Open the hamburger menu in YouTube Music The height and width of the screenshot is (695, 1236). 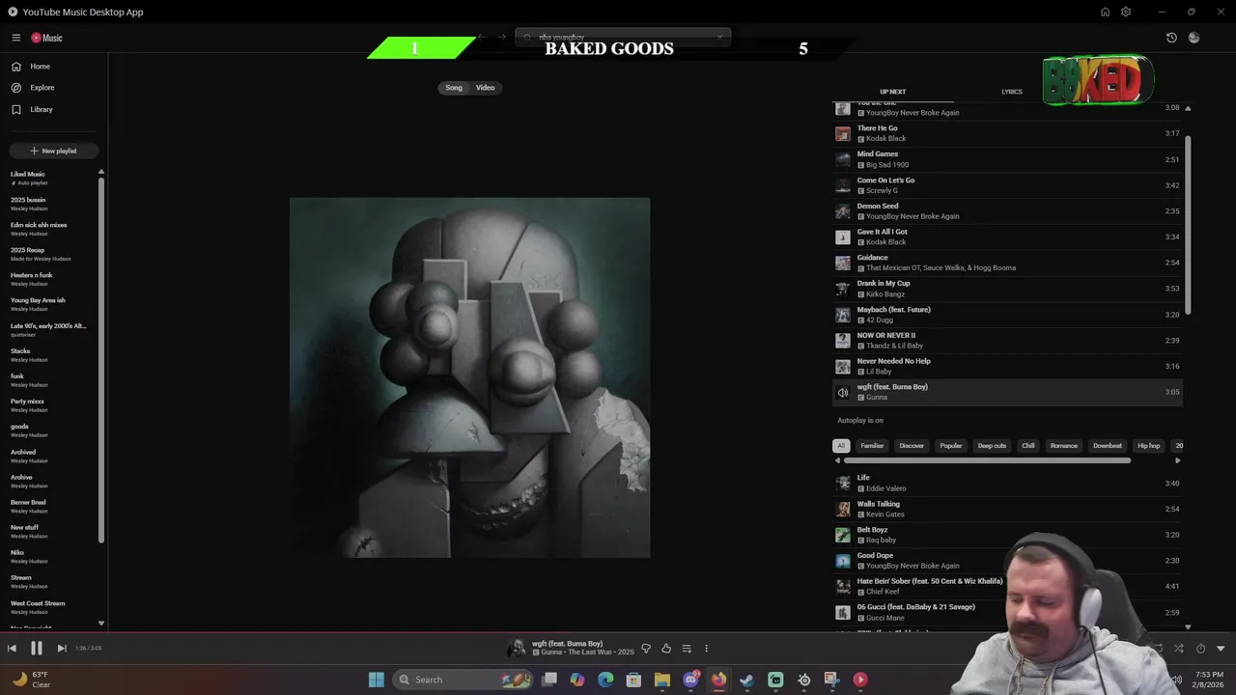tap(16, 38)
